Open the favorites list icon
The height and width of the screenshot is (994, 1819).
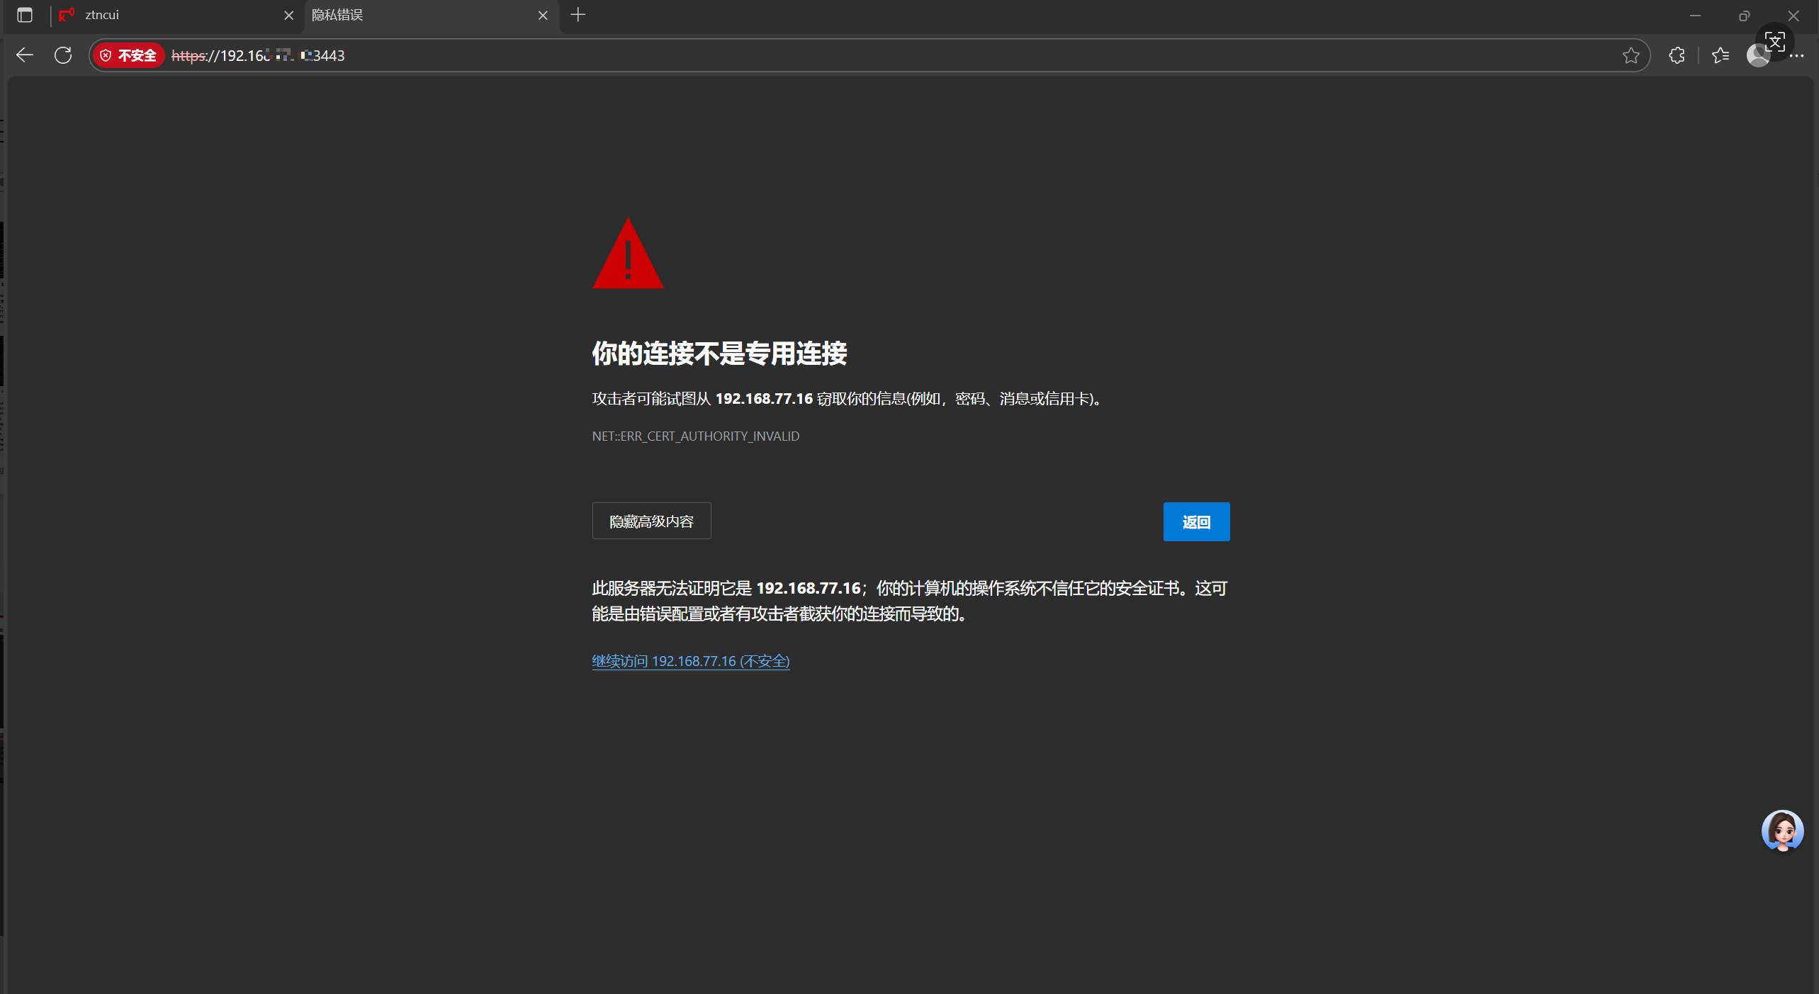tap(1720, 55)
